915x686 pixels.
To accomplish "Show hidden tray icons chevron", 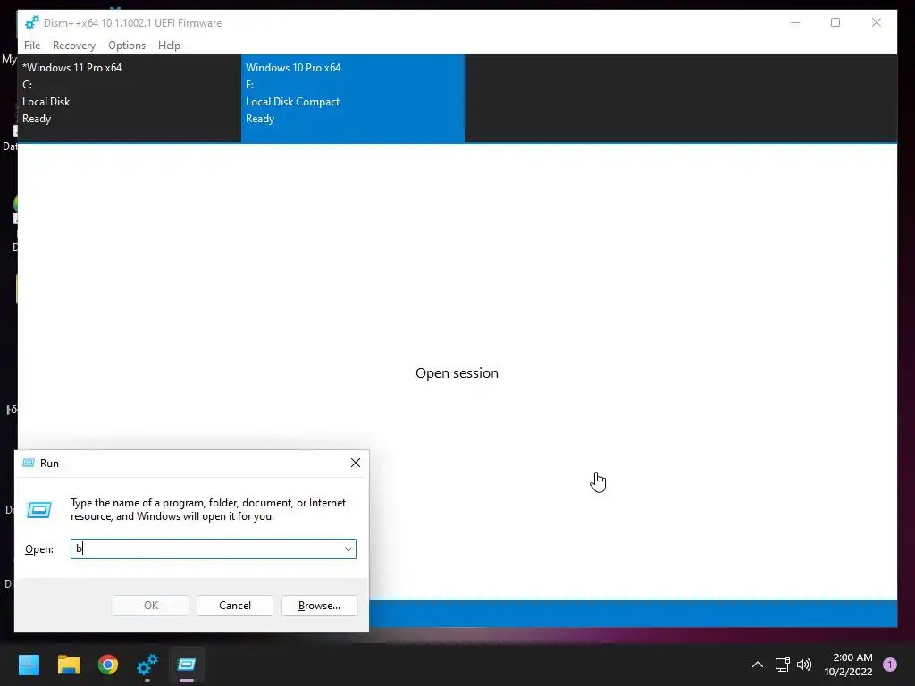I will pyautogui.click(x=758, y=665).
